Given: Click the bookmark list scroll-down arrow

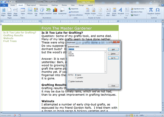Looking at the screenshot, I should 105,72.
